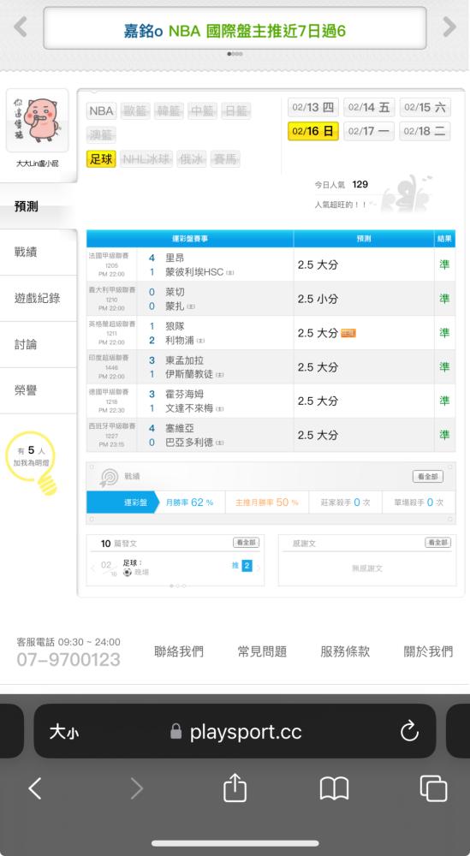
Task: Choose date 02/17 一
Action: click(369, 131)
